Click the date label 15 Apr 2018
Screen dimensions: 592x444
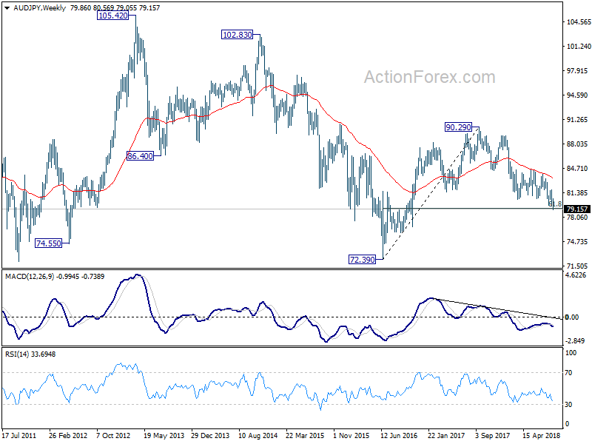pyautogui.click(x=542, y=435)
